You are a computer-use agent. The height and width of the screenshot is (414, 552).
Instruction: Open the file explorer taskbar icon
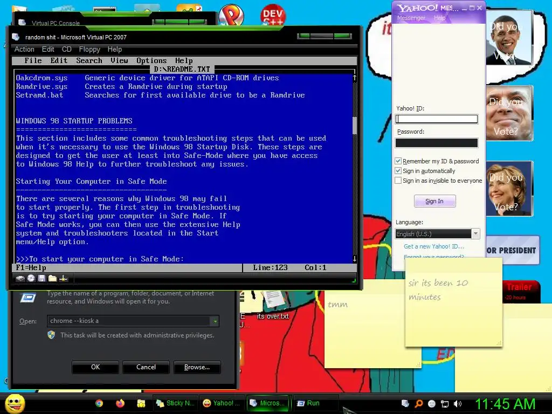(x=141, y=403)
